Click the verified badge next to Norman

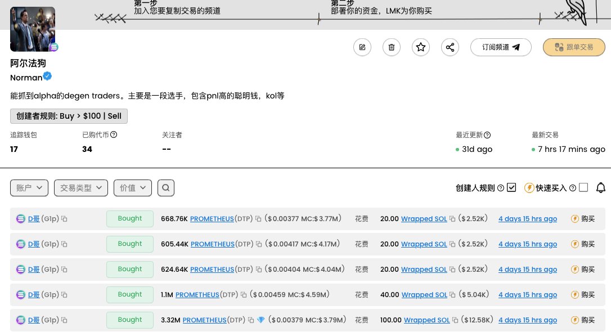pos(47,76)
